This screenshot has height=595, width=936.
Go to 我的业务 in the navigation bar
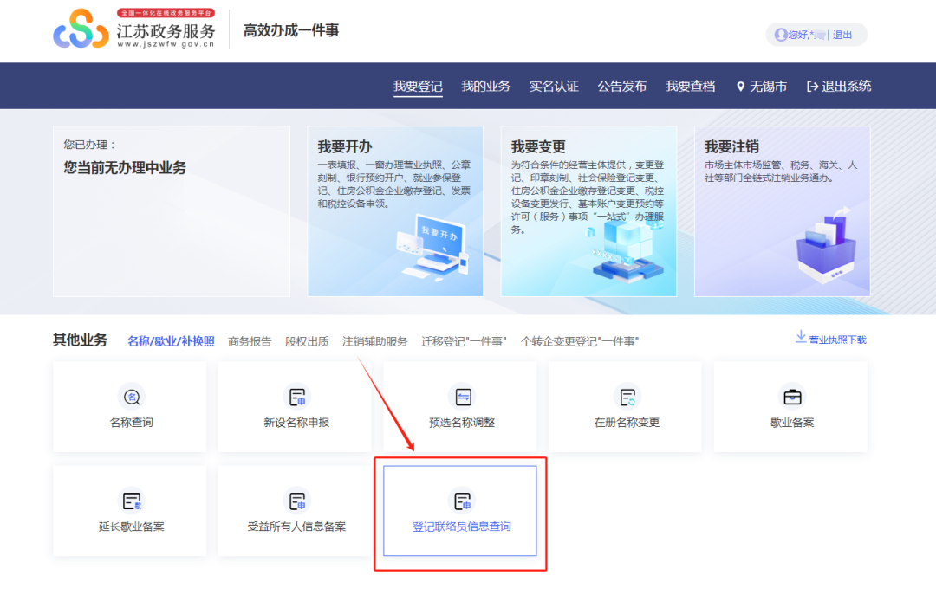[x=486, y=87]
